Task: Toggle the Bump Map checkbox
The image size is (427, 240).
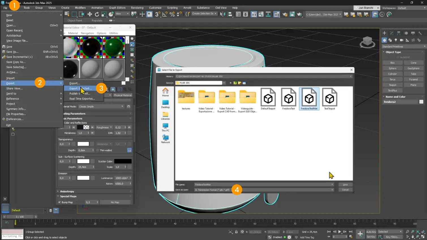Action: pos(59,202)
